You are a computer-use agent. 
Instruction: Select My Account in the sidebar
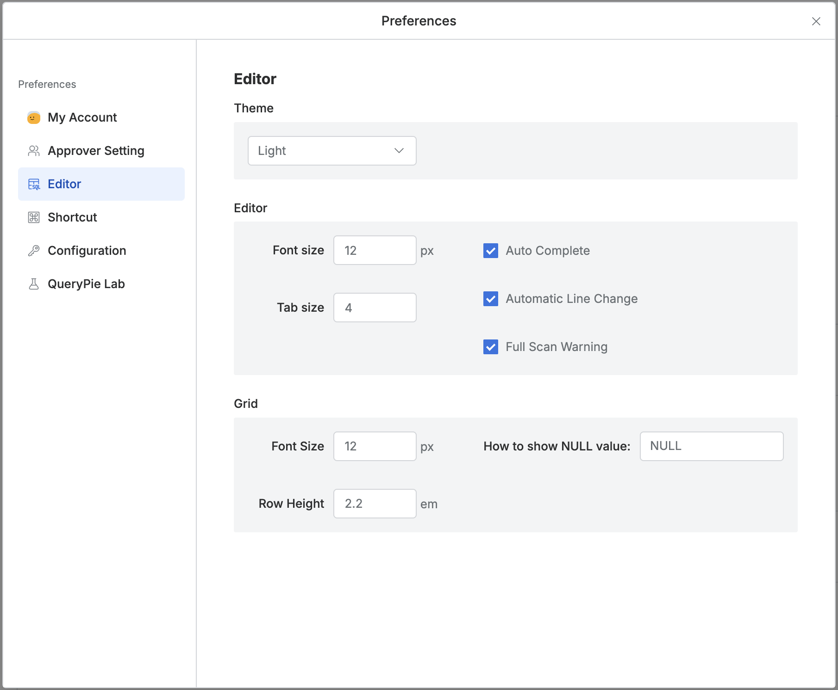pos(82,117)
